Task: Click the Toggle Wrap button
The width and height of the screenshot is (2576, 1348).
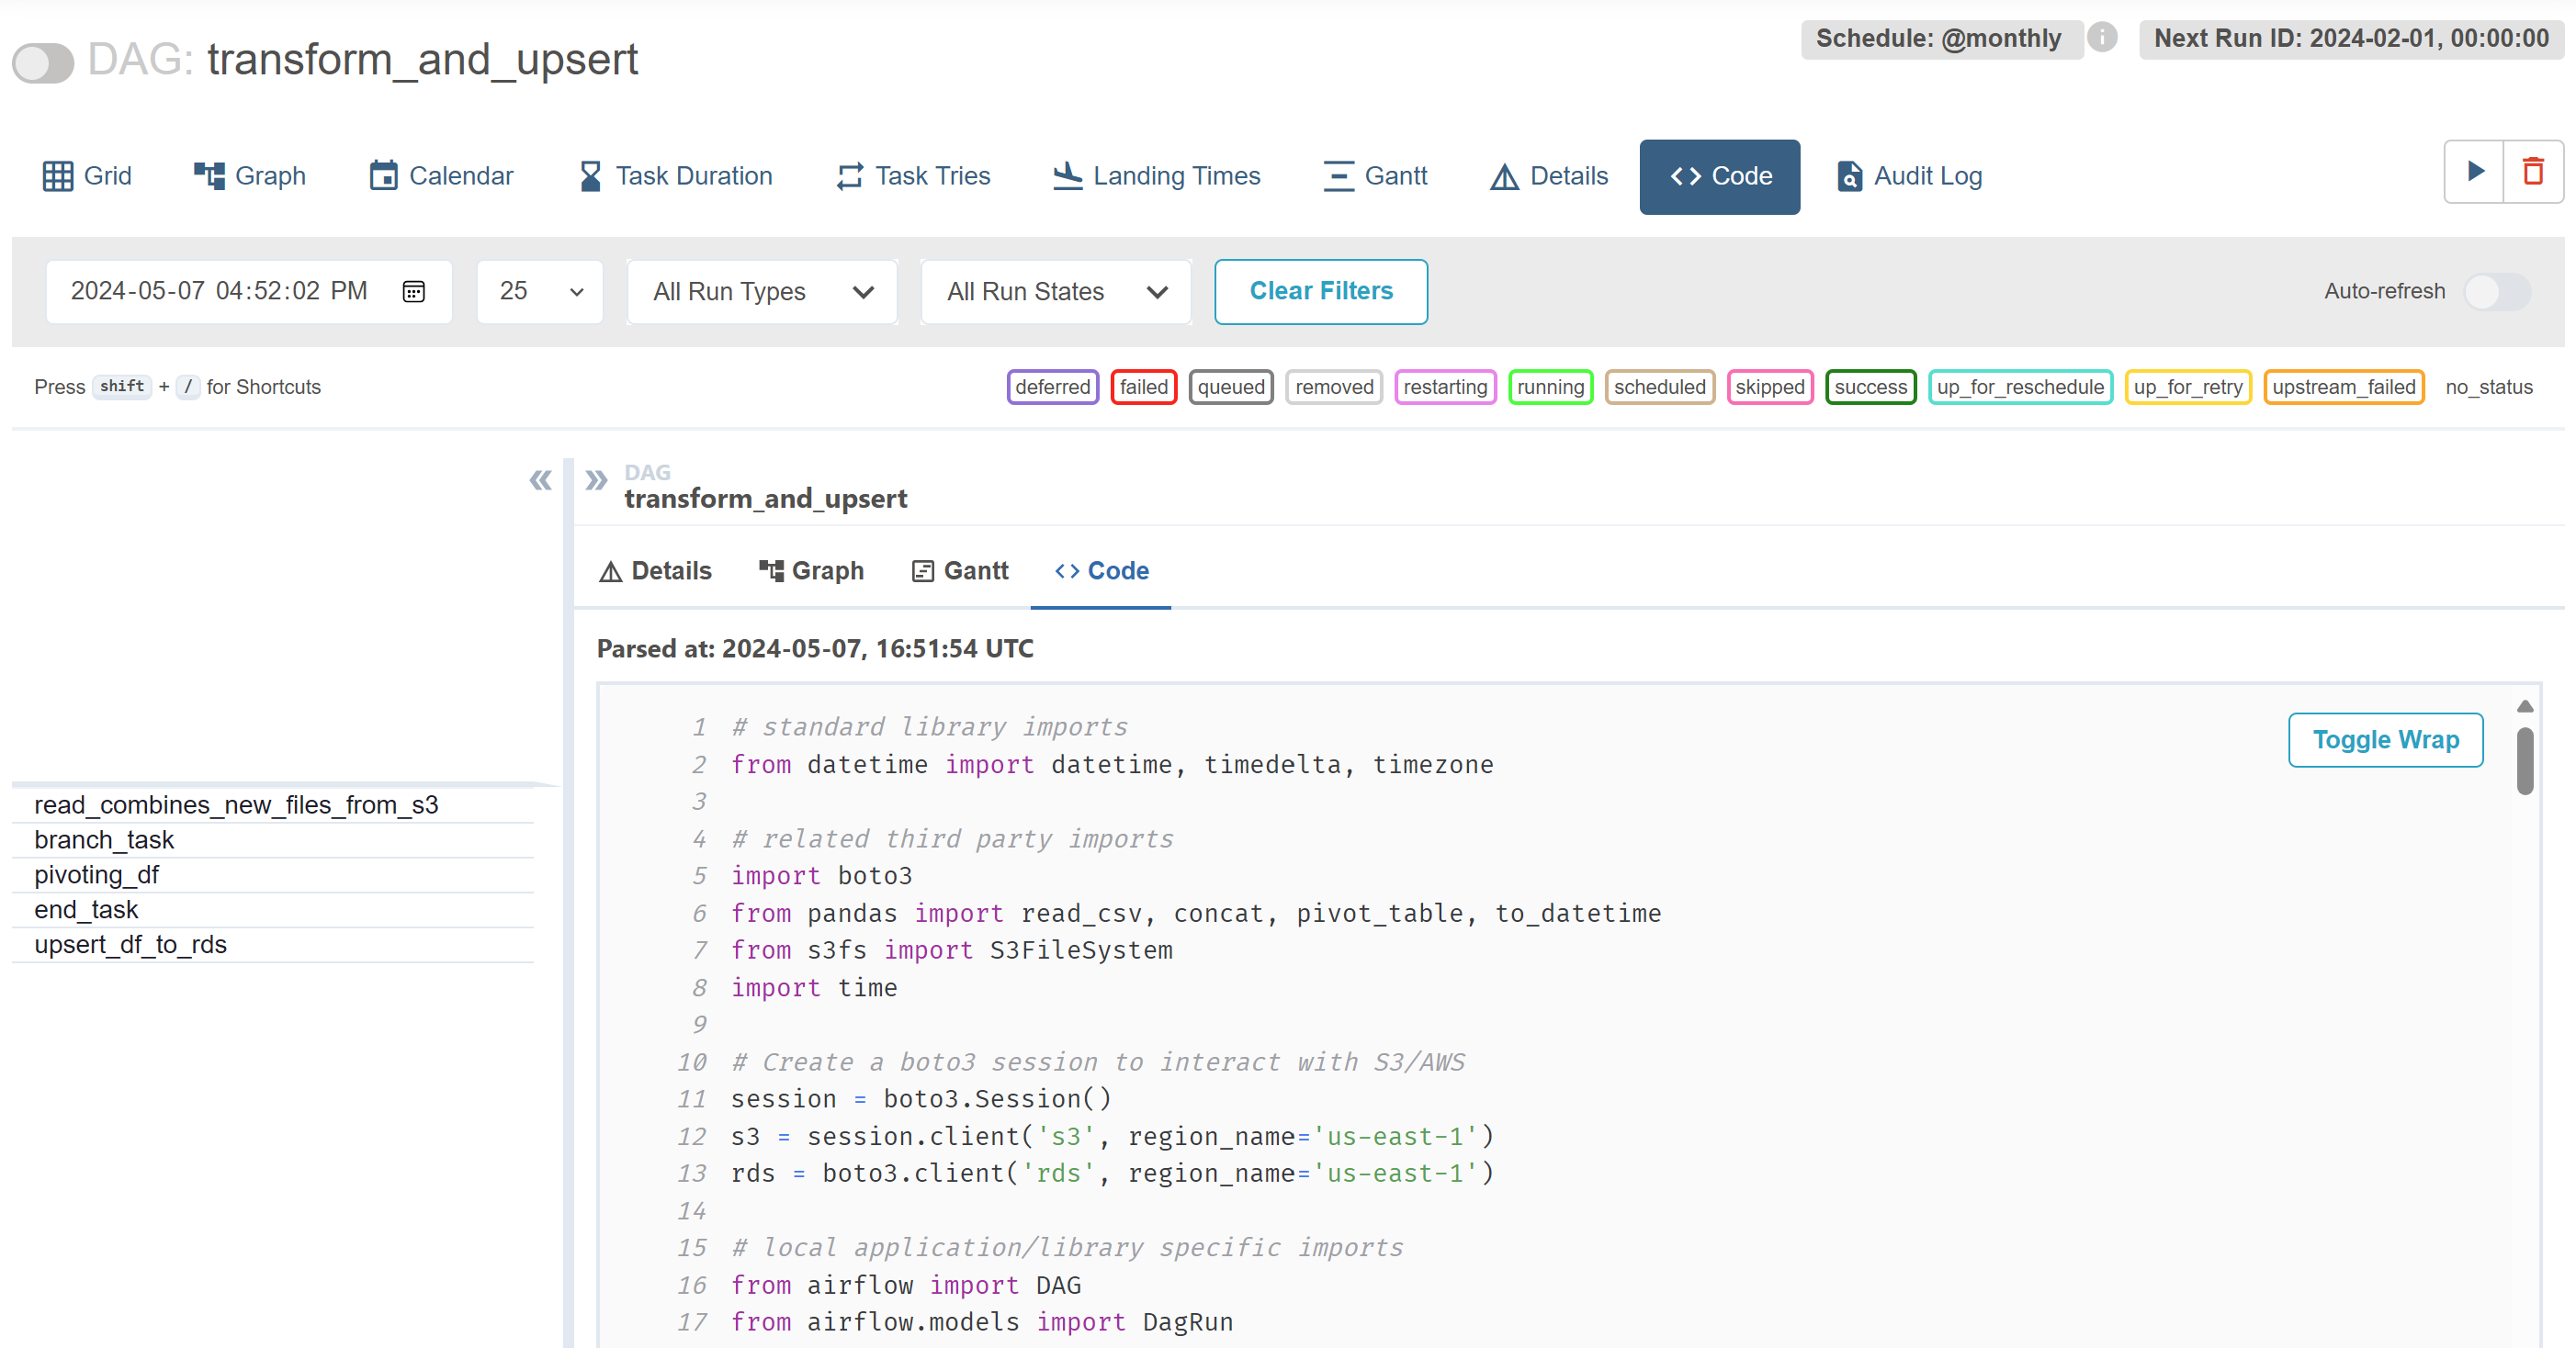Action: point(2386,739)
